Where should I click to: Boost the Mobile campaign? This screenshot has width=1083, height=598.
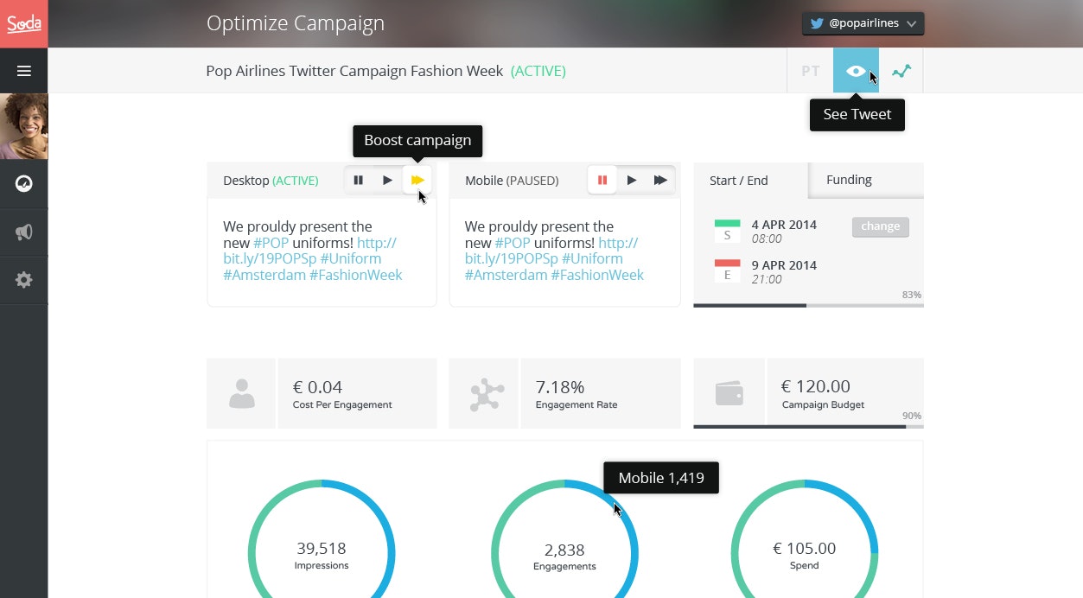660,180
